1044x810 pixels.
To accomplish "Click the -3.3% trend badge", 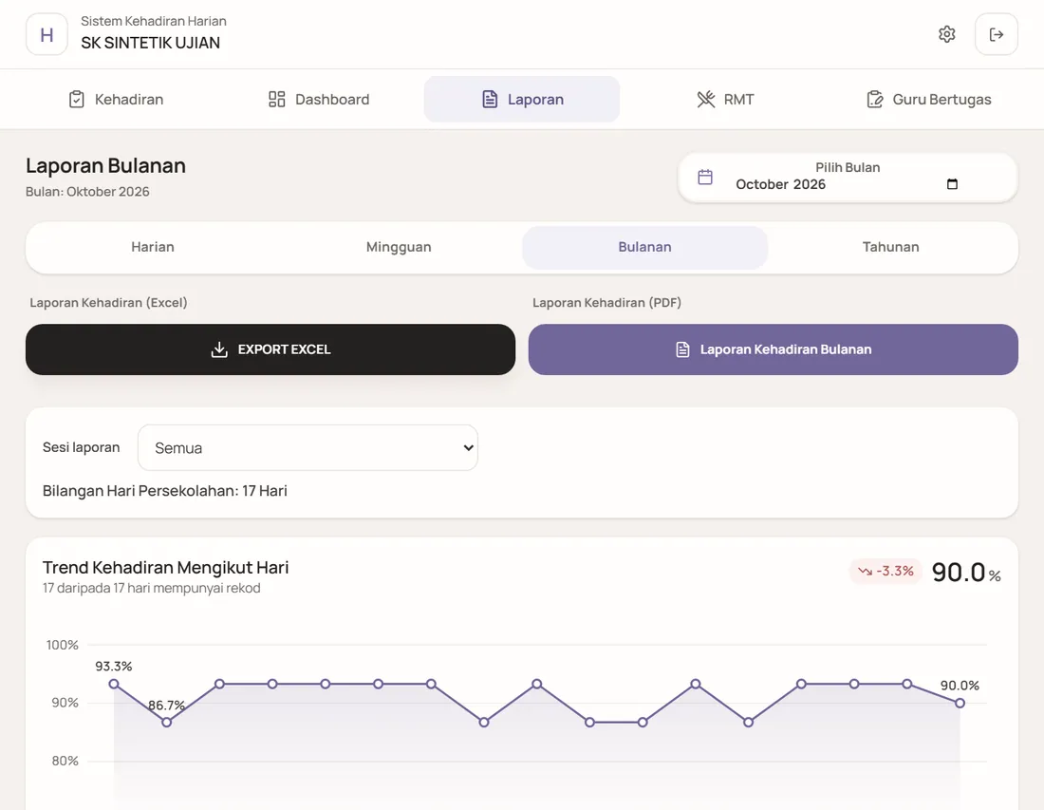I will (886, 571).
